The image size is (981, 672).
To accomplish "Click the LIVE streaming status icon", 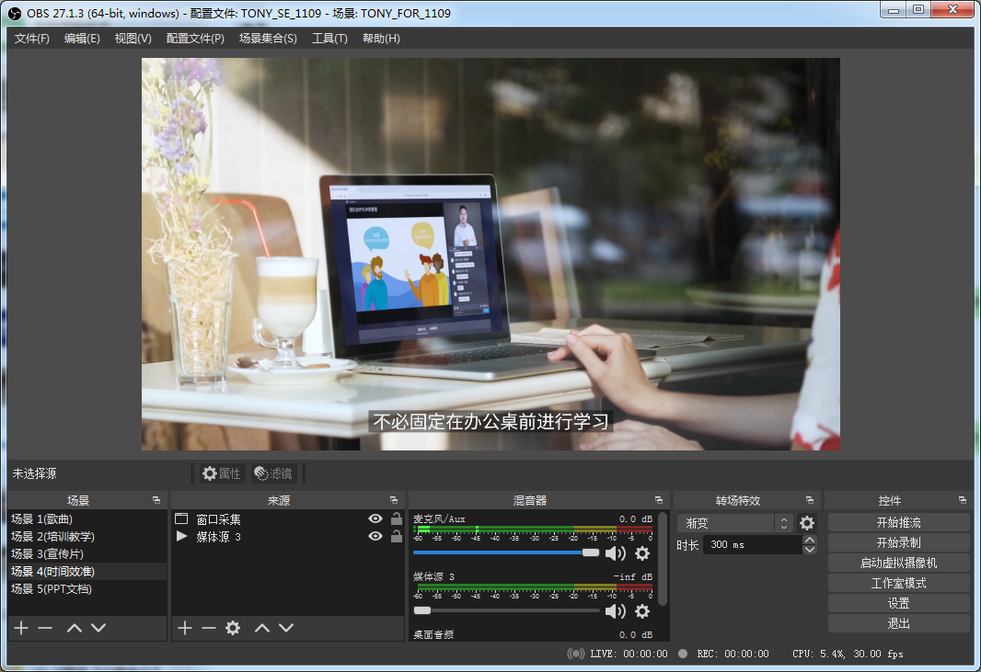I will pos(575,654).
